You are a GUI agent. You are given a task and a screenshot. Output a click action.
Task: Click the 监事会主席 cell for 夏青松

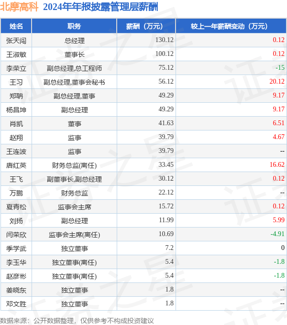pyautogui.click(x=75, y=207)
